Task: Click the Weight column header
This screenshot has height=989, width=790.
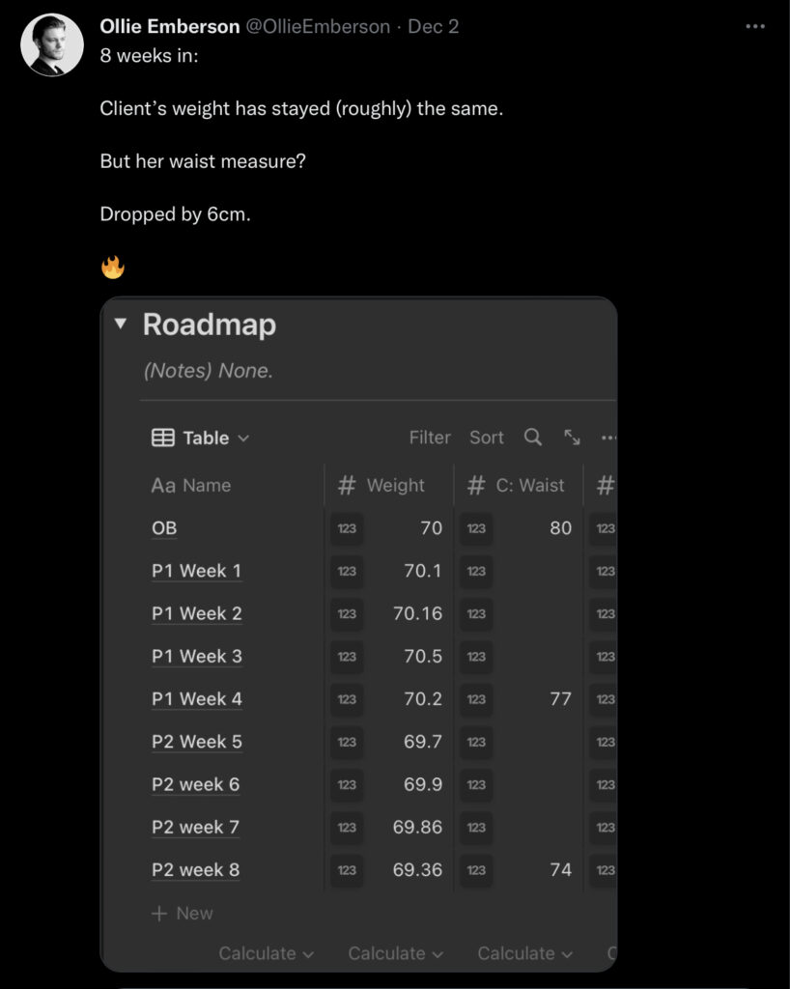Action: (x=388, y=486)
